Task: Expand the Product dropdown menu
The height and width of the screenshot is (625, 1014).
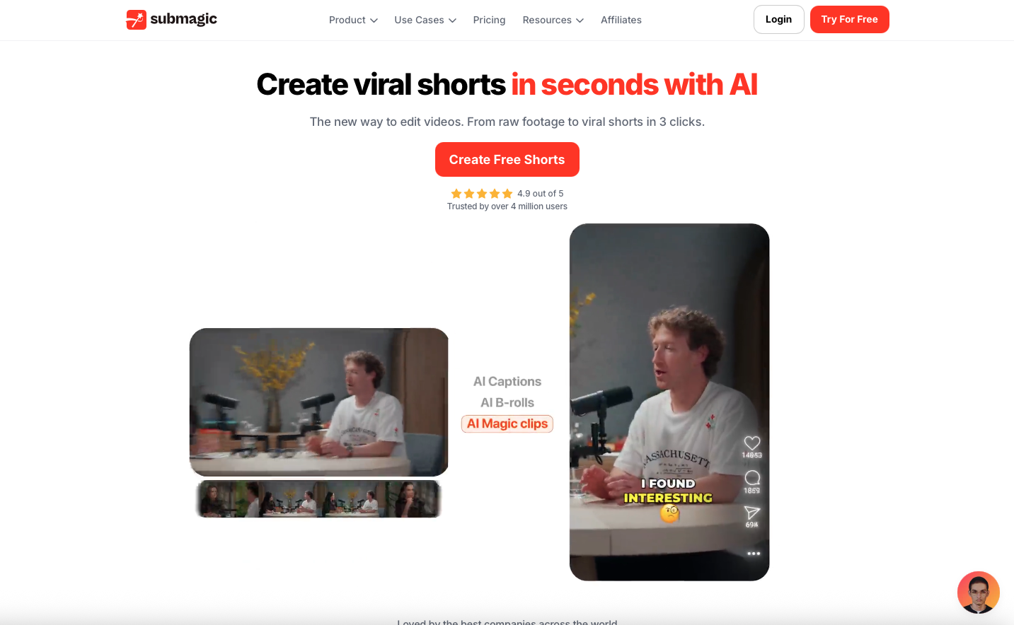Action: pyautogui.click(x=353, y=20)
